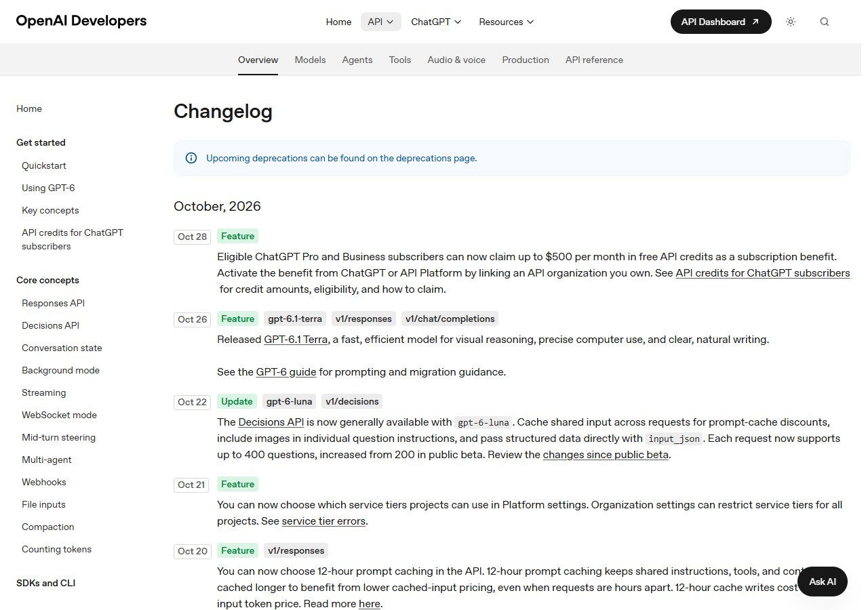The width and height of the screenshot is (868, 610).
Task: Open the Production tab
Action: pyautogui.click(x=526, y=60)
